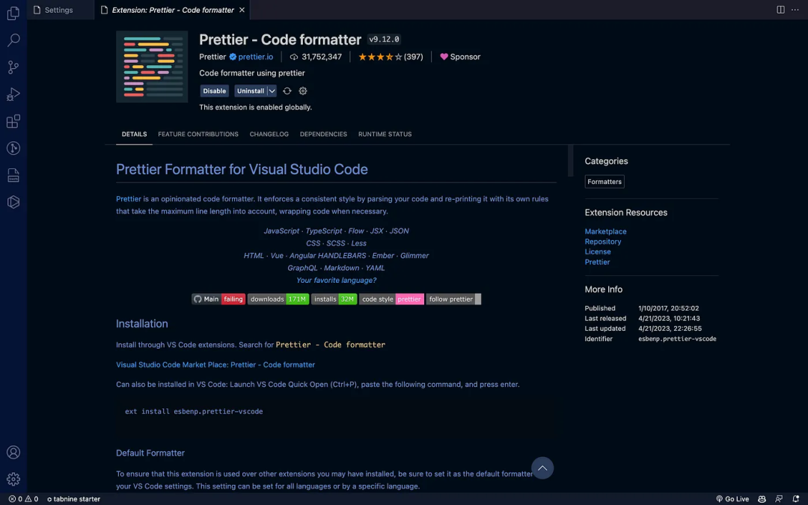The height and width of the screenshot is (505, 808).
Task: Open the CHANGELOG tab
Action: 269,134
